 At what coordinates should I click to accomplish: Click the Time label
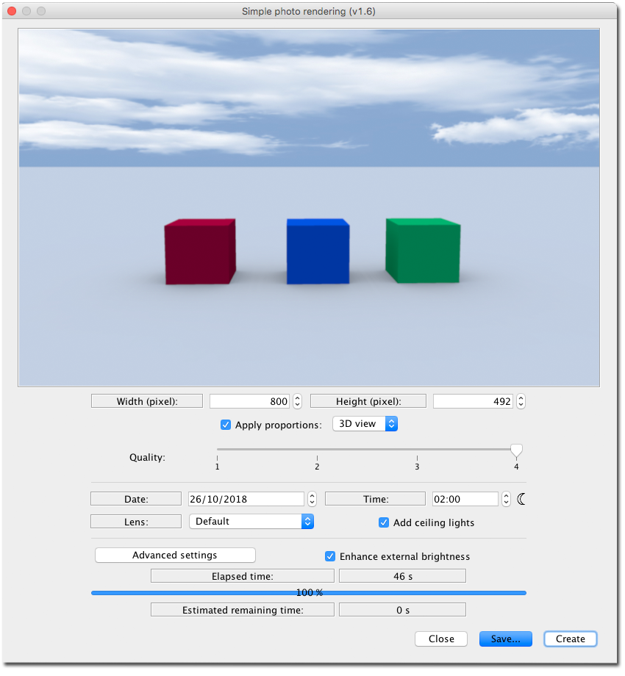tap(375, 499)
